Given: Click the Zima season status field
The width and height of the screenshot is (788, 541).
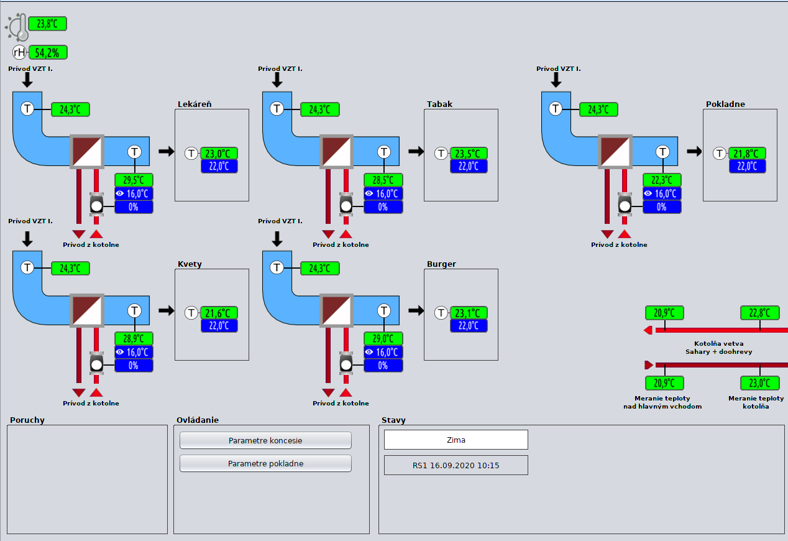Looking at the screenshot, I should (456, 440).
